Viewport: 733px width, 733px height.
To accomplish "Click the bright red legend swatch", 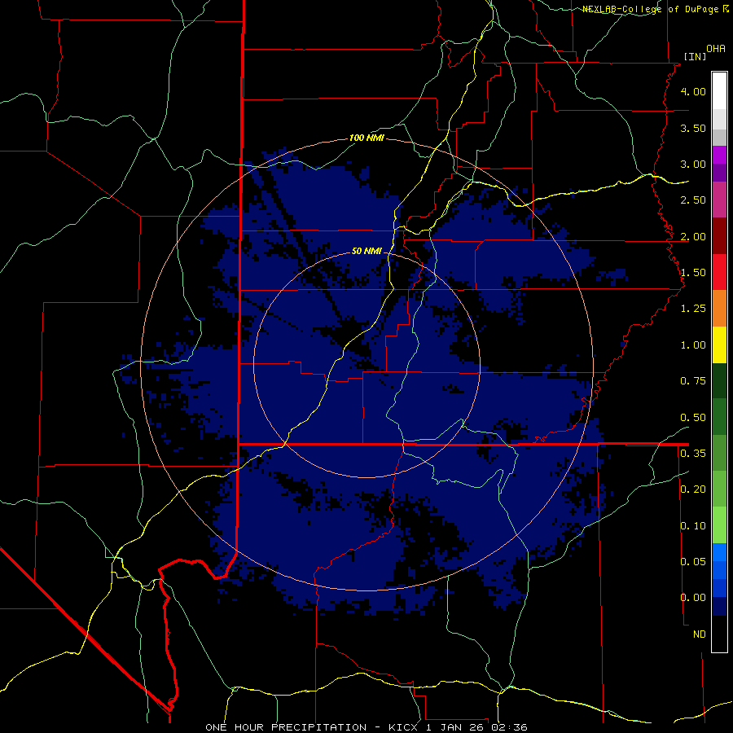I will (719, 272).
